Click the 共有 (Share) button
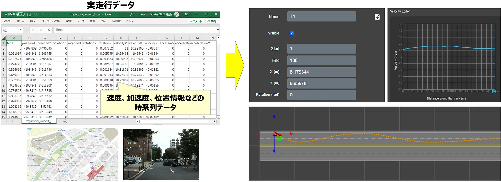Image resolution: width=501 pixels, height=182 pixels. point(212,21)
